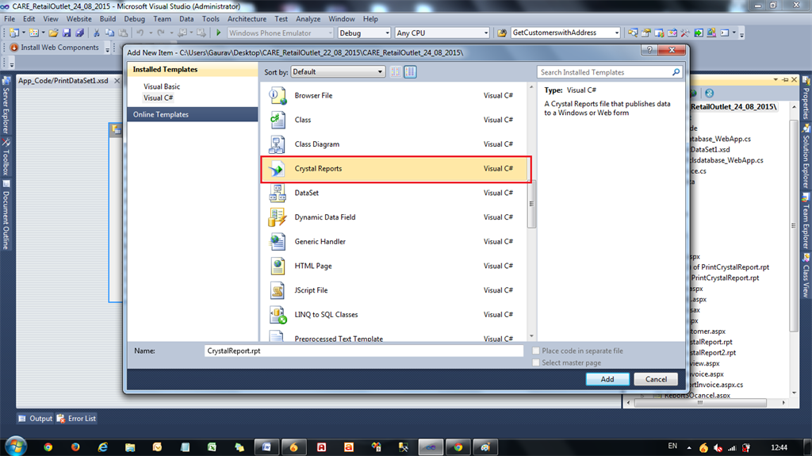
Task: Click the Add button
Action: pyautogui.click(x=607, y=379)
